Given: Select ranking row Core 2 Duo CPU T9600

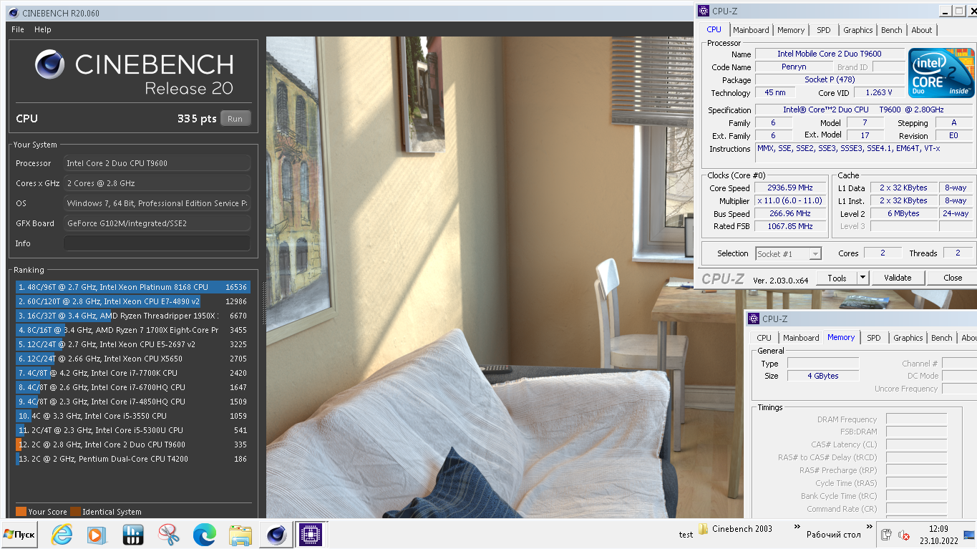Looking at the screenshot, I should 132,444.
